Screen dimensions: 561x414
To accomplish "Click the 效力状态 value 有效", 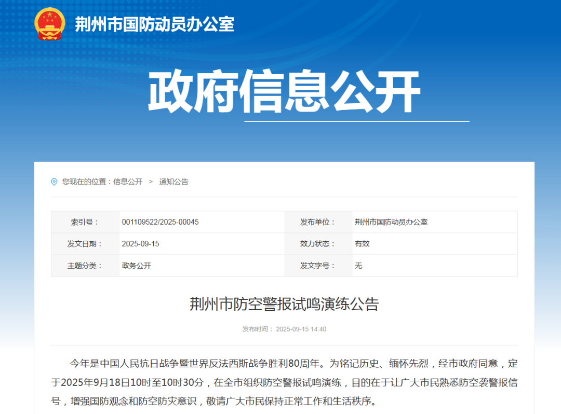I will 362,244.
